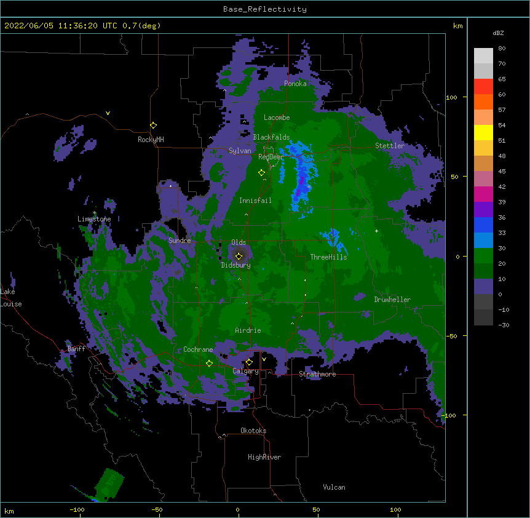Click the Airdrie label
This screenshot has height=518, width=530.
(x=248, y=330)
